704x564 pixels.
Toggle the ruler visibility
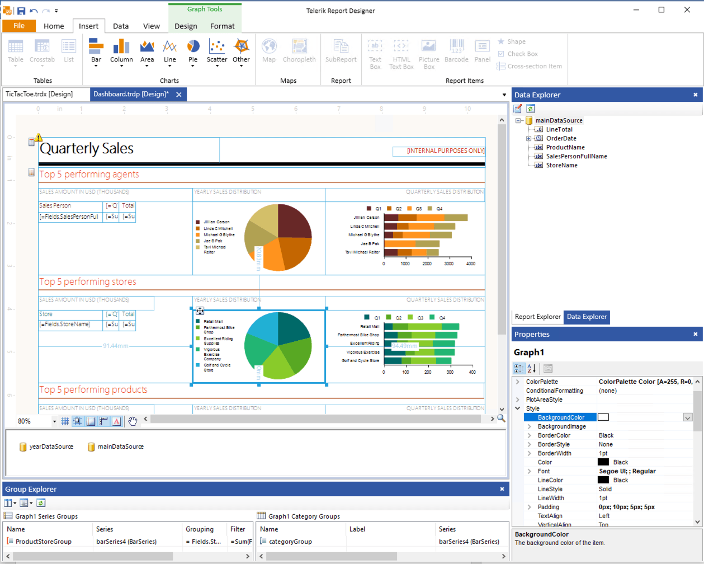tap(102, 421)
